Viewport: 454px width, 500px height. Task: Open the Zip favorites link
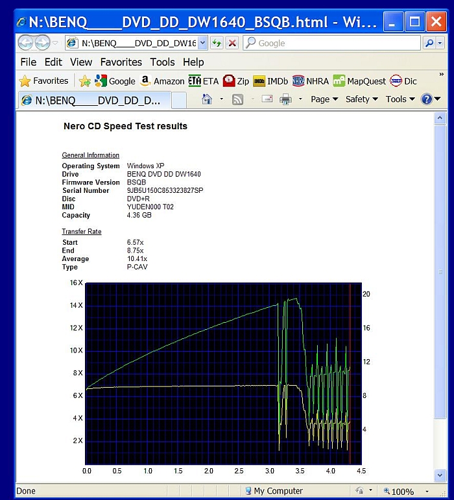[x=236, y=81]
